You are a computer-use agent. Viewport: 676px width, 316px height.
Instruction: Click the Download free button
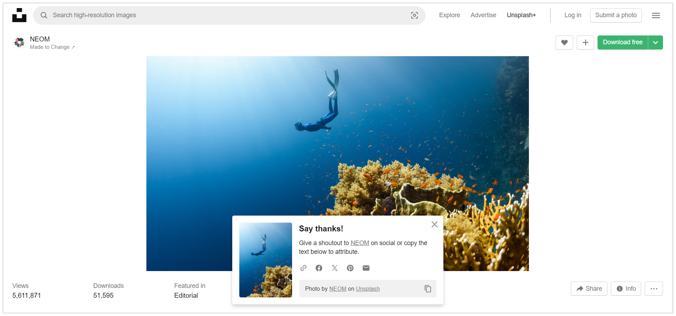[623, 42]
